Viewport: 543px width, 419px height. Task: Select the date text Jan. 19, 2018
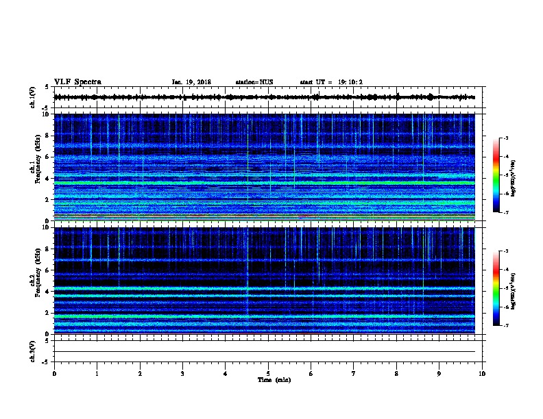click(191, 82)
